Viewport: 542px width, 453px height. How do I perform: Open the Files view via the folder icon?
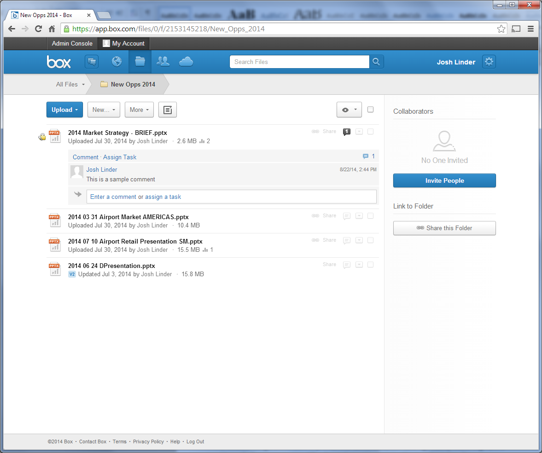click(140, 61)
